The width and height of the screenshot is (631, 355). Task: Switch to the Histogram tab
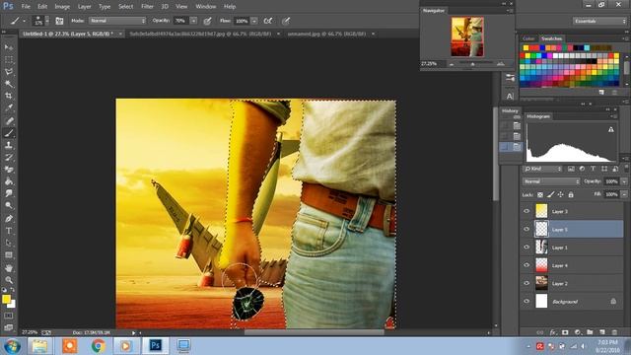tap(538, 116)
